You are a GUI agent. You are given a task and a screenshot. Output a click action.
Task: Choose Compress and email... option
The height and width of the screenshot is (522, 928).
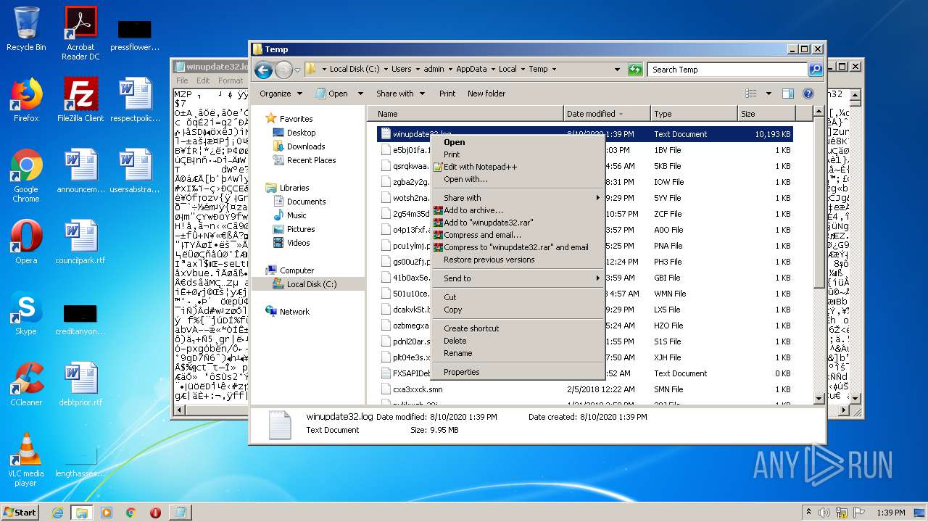click(518, 235)
